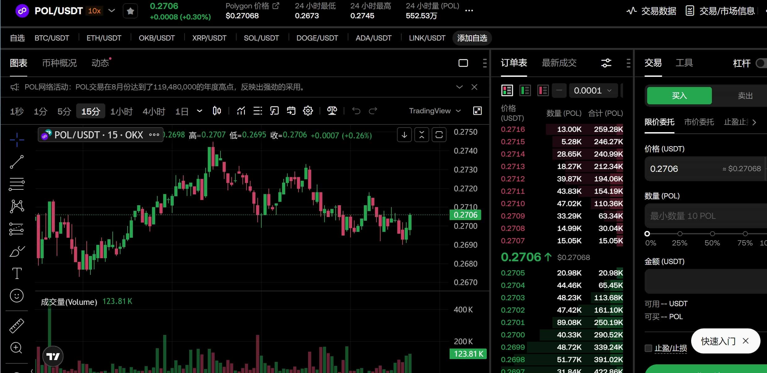
Task: Open order book panel vertical dots menu
Action: pos(628,63)
